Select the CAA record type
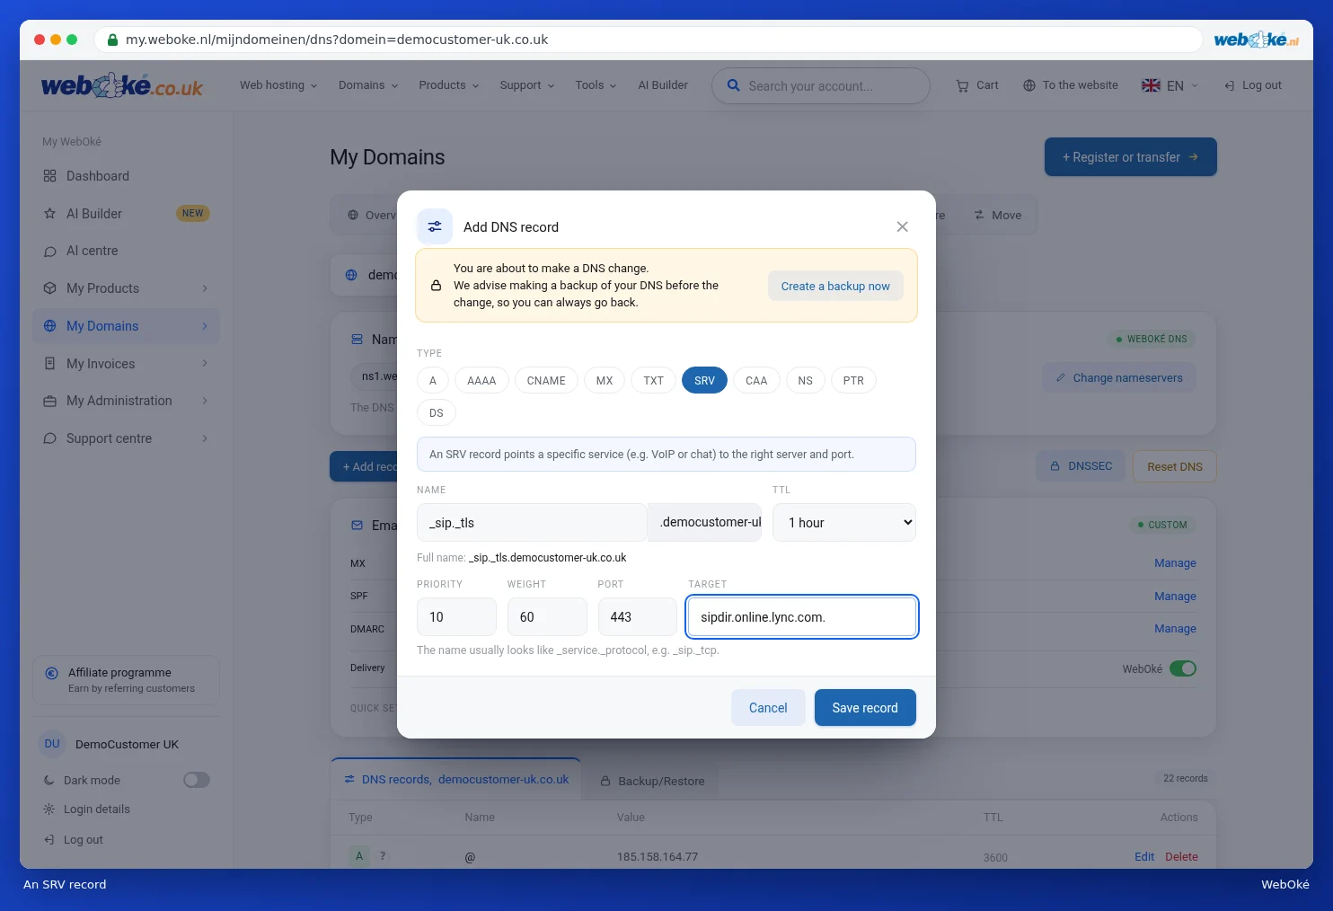 point(756,381)
